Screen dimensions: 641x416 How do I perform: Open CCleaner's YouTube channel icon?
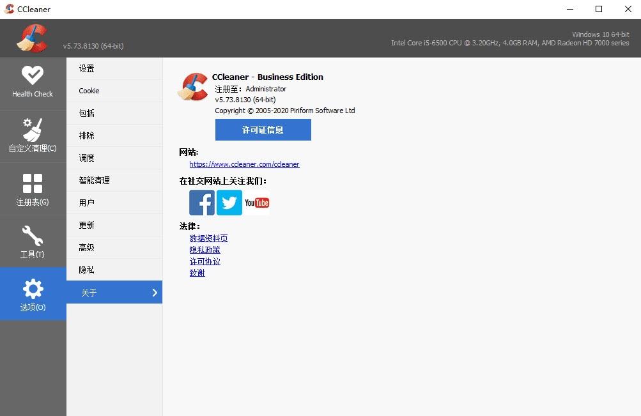(x=257, y=203)
